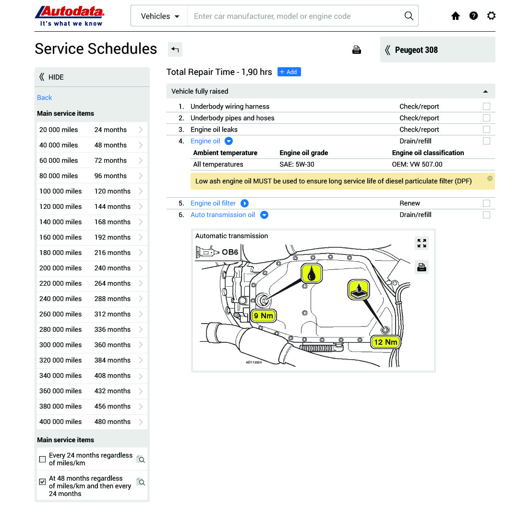Screen dimensions: 530x532
Task: Click the double chevron beside Peugeot 308
Action: click(387, 50)
